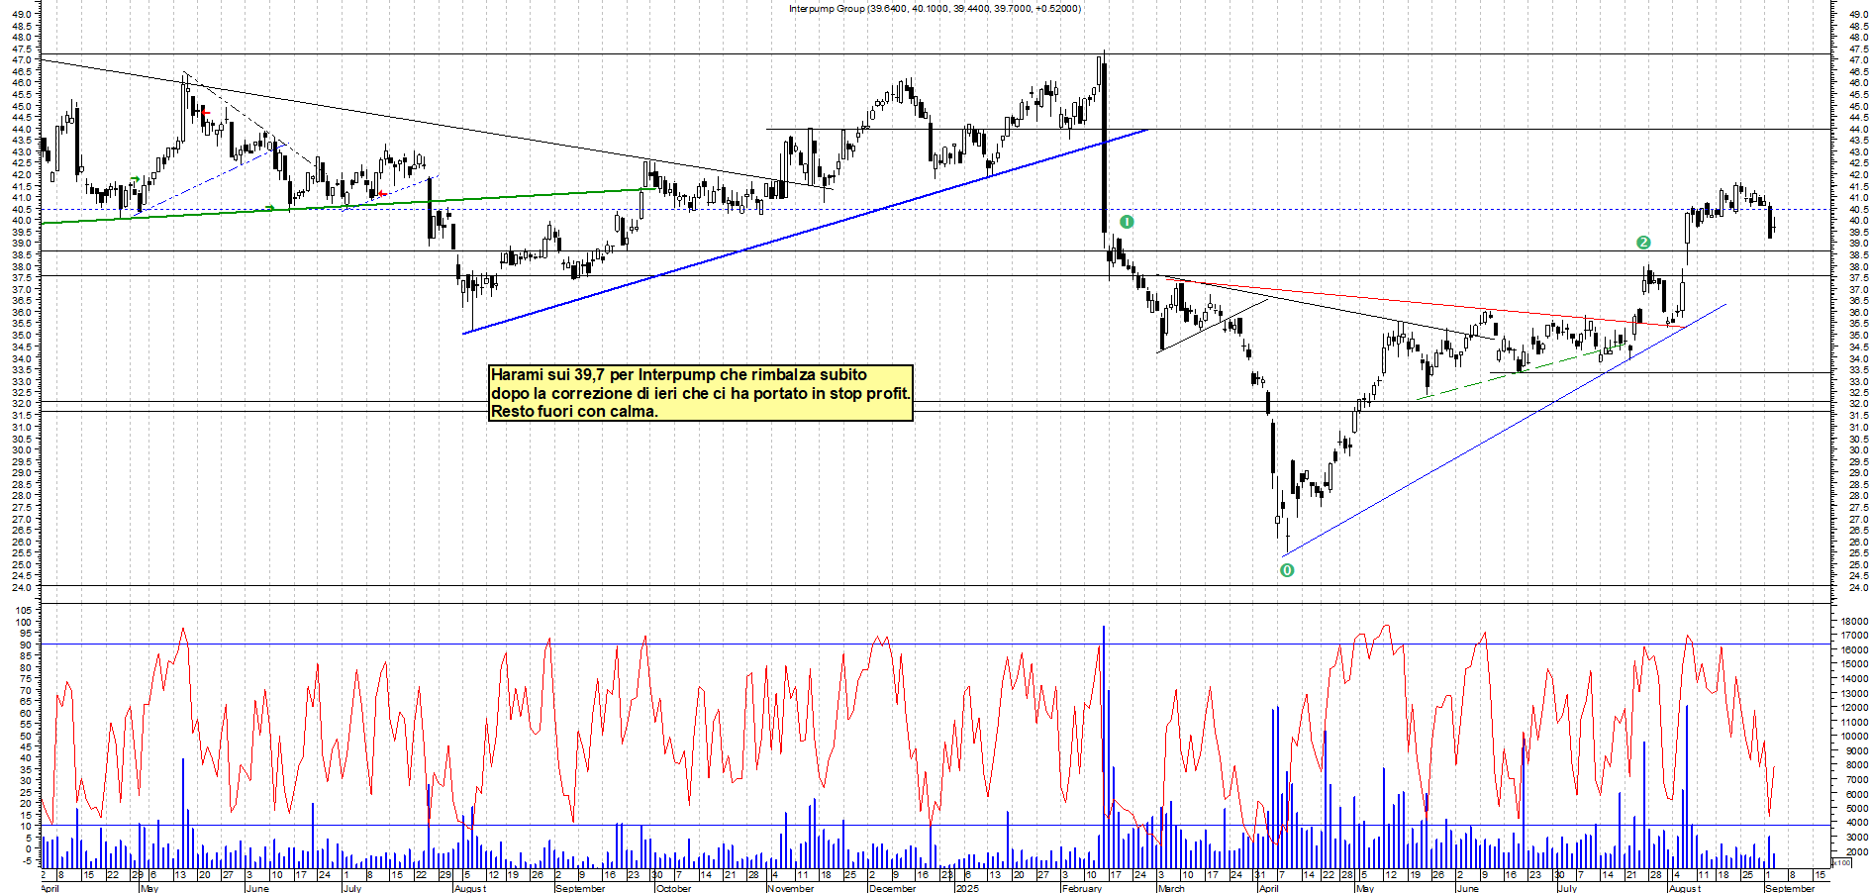Click the 90 oscillator axis label

tap(26, 645)
